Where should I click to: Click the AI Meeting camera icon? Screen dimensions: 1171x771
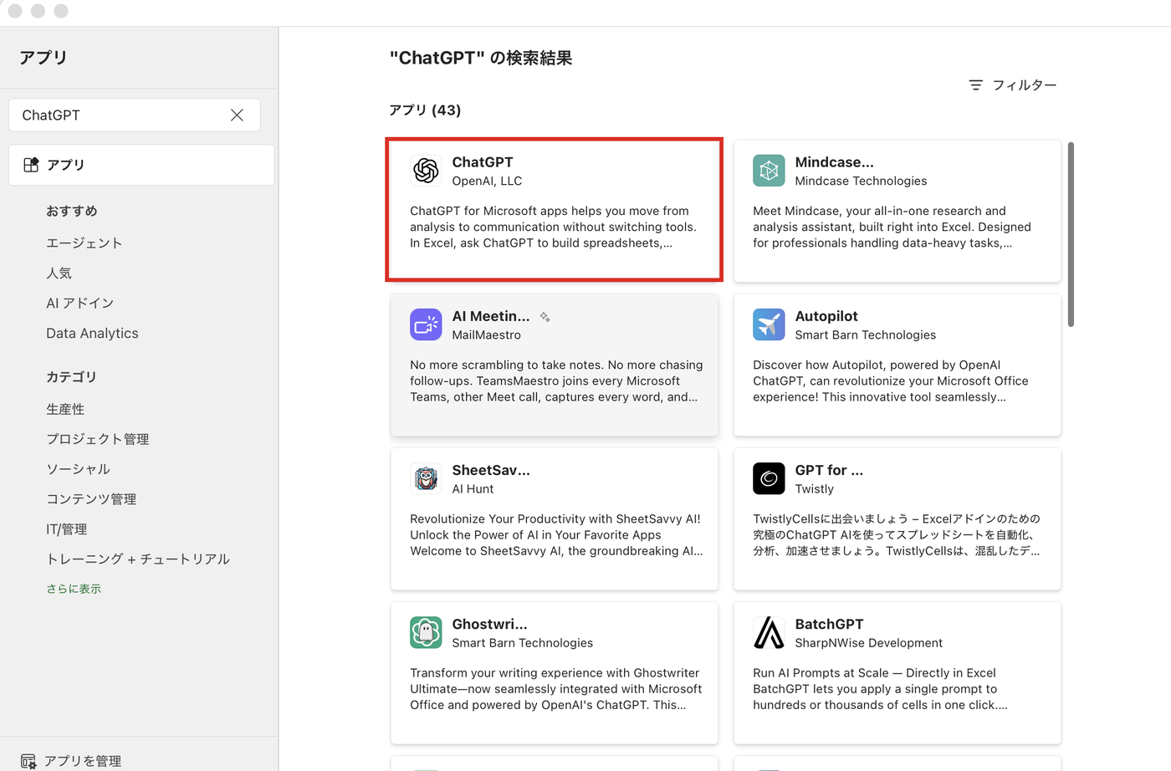coord(426,324)
